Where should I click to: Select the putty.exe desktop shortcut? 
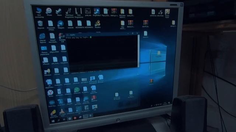(x=88, y=12)
